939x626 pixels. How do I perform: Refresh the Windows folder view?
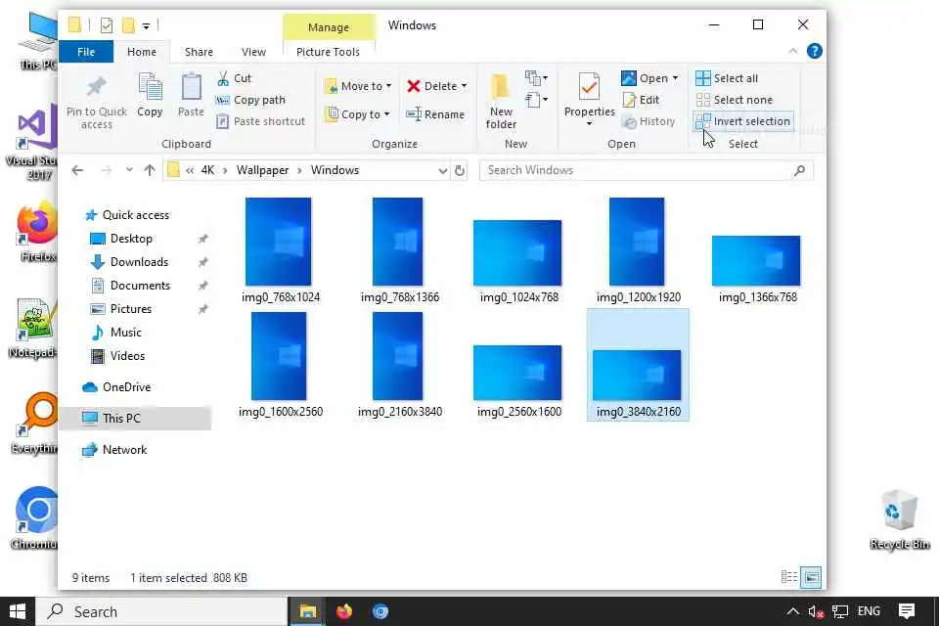pos(460,171)
